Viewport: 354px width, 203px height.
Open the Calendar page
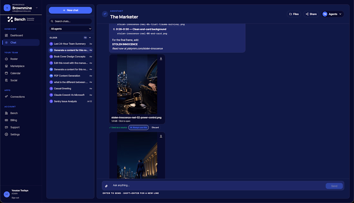(x=21, y=73)
